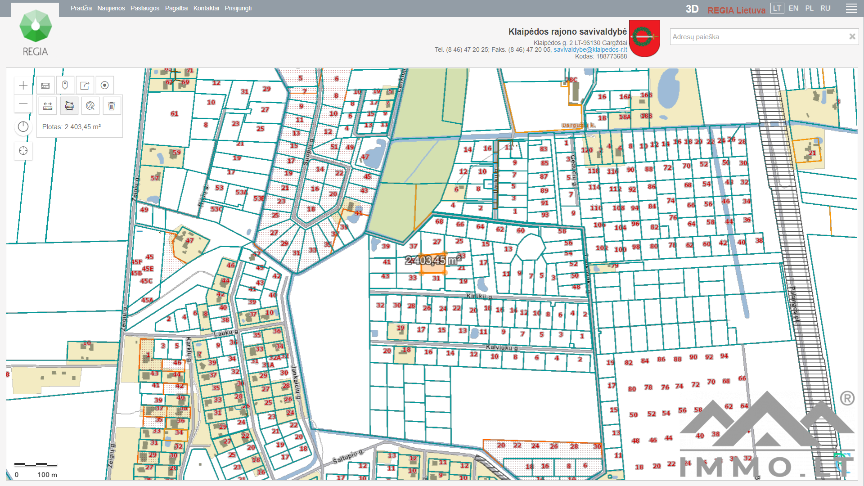Open the REGIA Lietuva link
The width and height of the screenshot is (864, 486).
(x=736, y=10)
